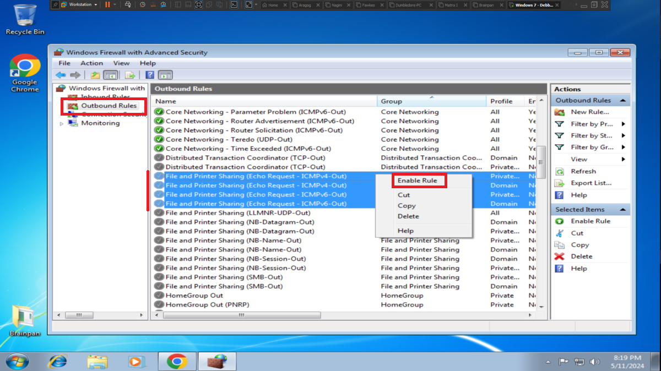Click the Forward arrow in the firewall toolbar

point(75,75)
